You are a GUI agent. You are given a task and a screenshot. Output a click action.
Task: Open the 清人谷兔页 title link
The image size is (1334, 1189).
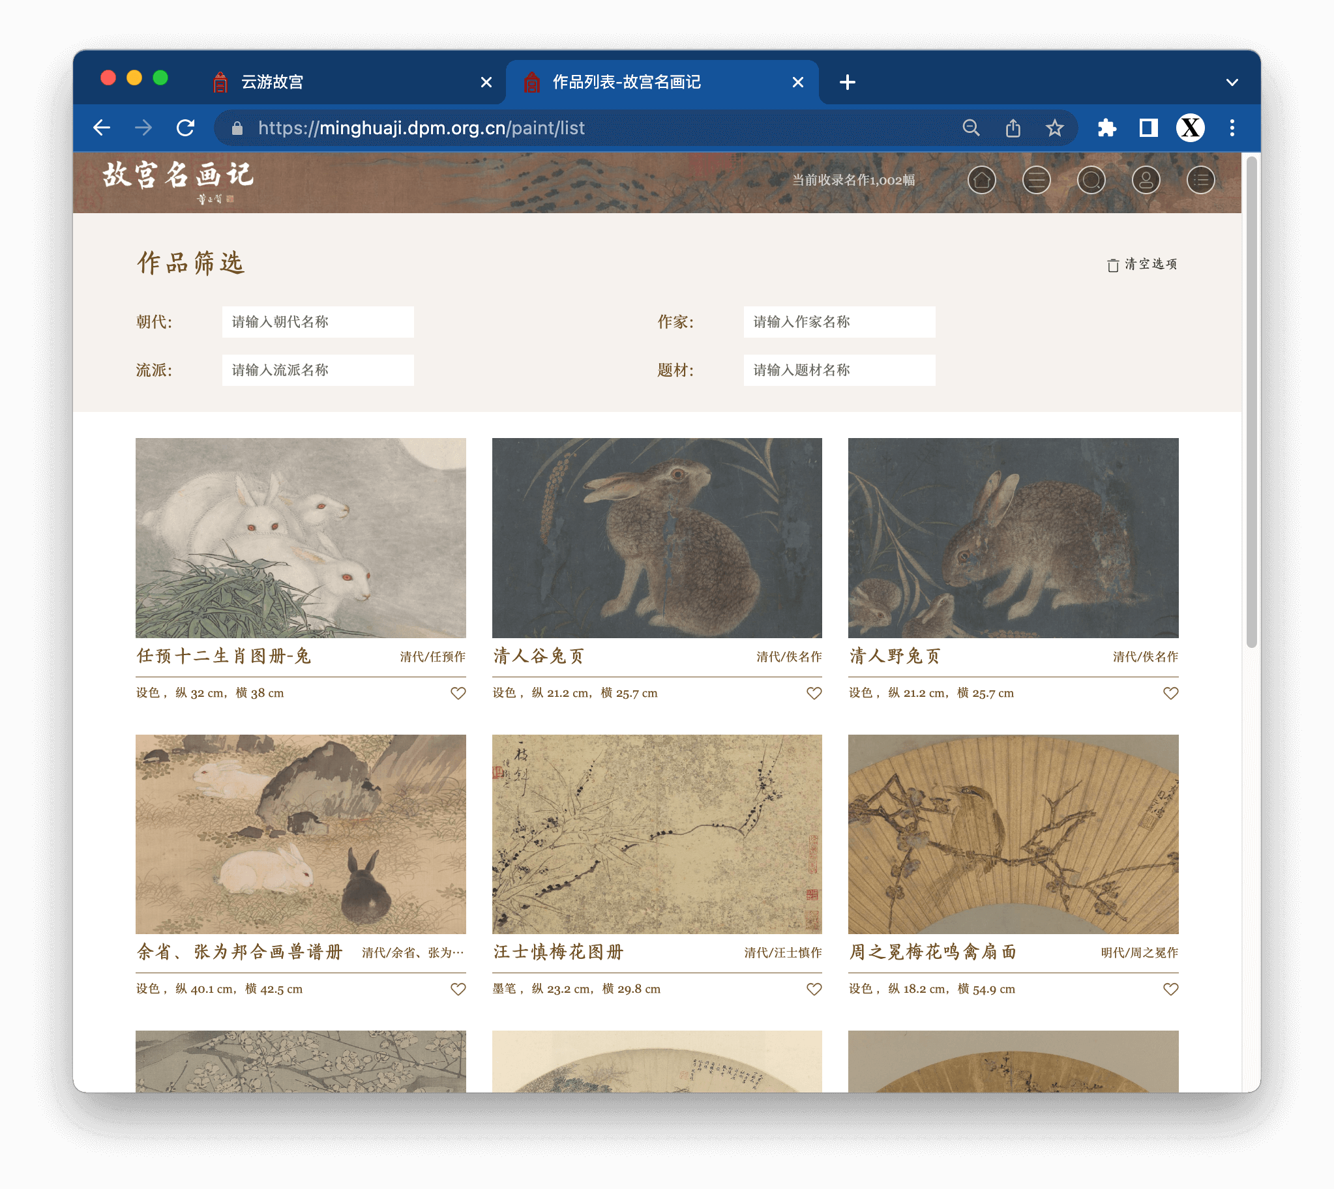pyautogui.click(x=539, y=656)
